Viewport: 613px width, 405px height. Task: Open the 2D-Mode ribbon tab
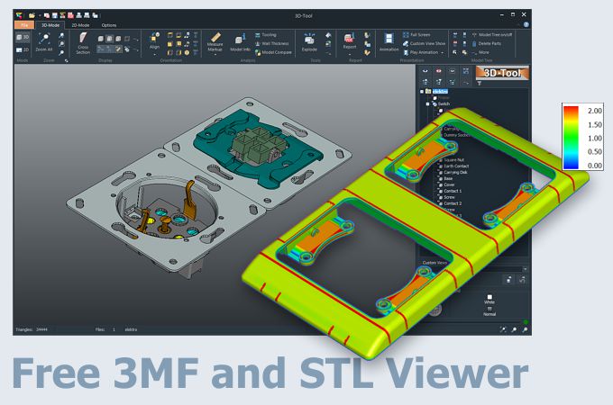pos(81,25)
